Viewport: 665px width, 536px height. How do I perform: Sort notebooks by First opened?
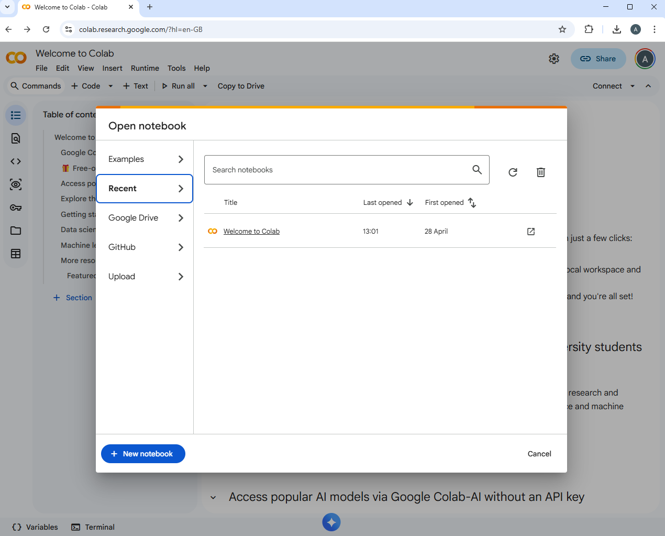point(450,203)
